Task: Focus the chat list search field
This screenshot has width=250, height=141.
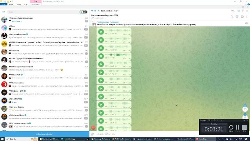Action: (x=43, y=12)
